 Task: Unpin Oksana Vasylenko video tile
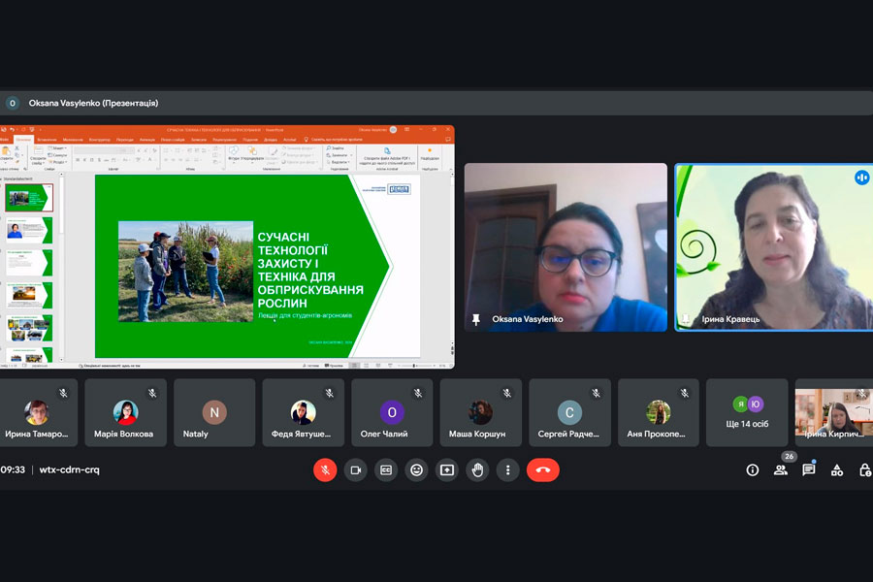click(x=476, y=319)
